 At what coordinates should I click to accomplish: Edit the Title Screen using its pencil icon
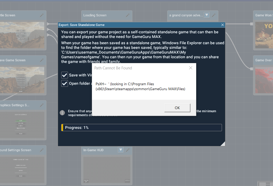[42, 15]
